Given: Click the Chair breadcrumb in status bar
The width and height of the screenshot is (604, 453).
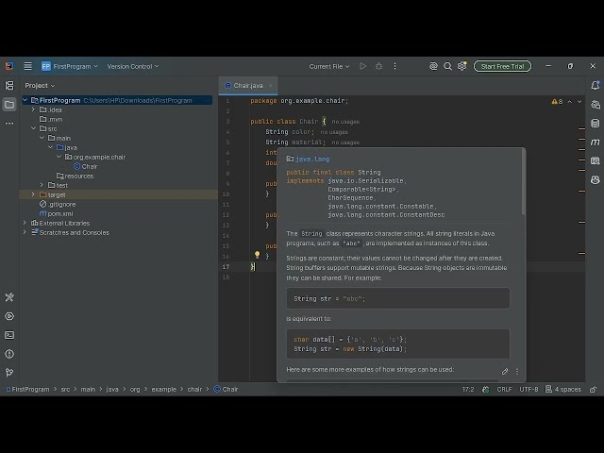Looking at the screenshot, I should click(226, 389).
